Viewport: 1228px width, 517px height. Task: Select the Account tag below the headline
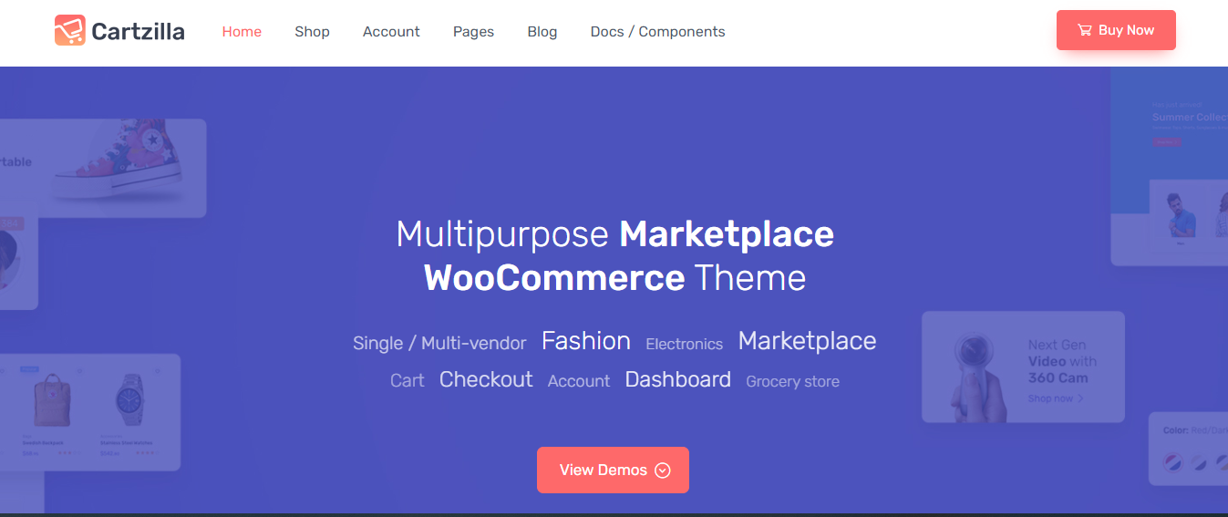point(579,381)
